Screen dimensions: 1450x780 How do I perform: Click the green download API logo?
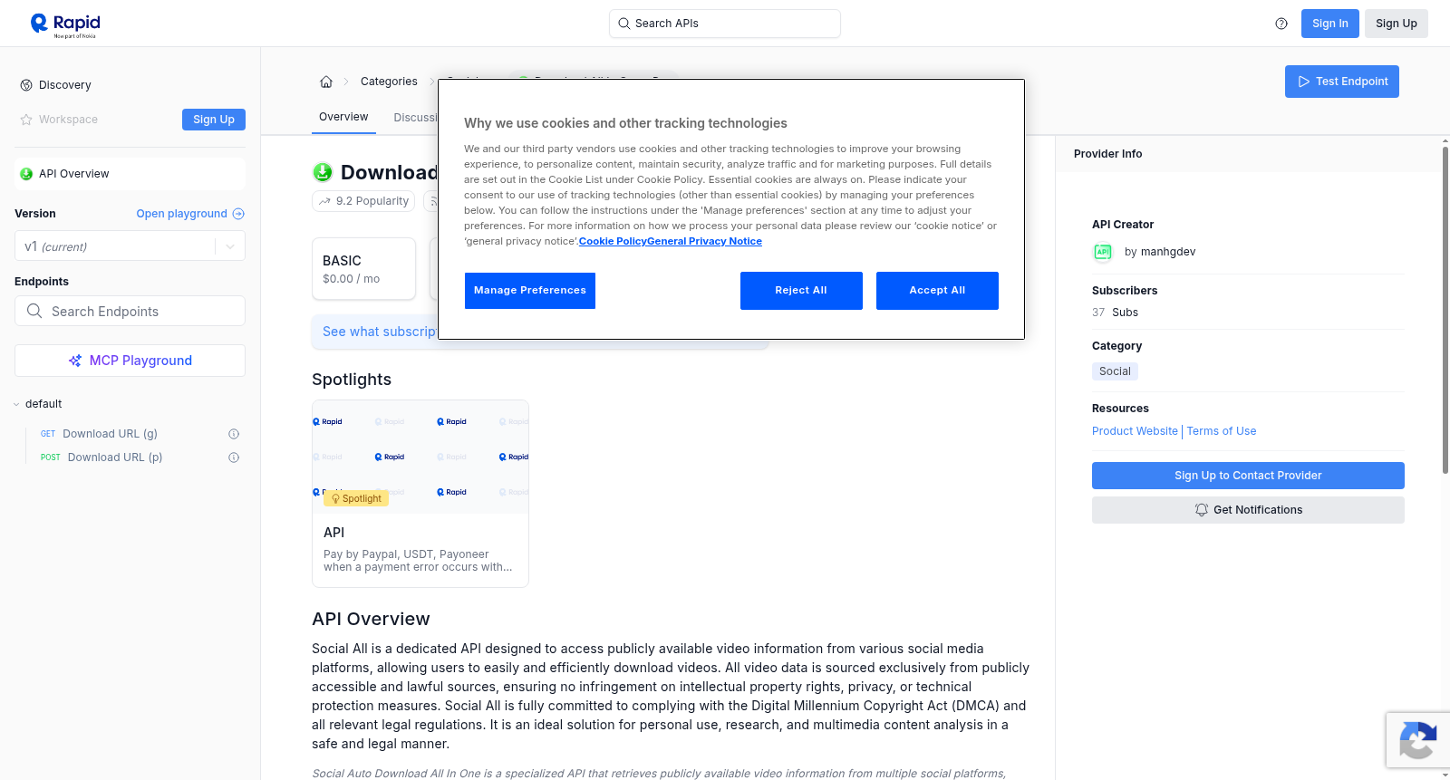[x=323, y=172]
